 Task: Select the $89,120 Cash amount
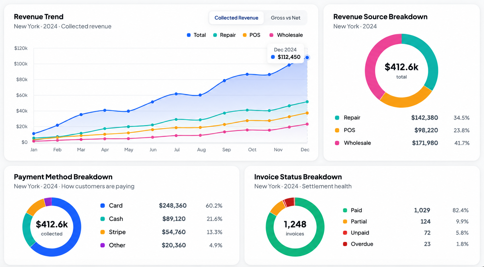click(x=174, y=219)
